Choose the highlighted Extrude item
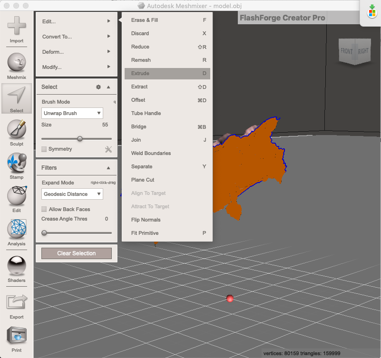This screenshot has width=381, height=358. coord(167,73)
